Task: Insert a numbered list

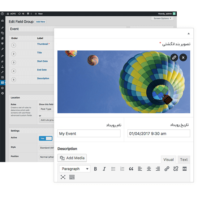Action: (122, 169)
